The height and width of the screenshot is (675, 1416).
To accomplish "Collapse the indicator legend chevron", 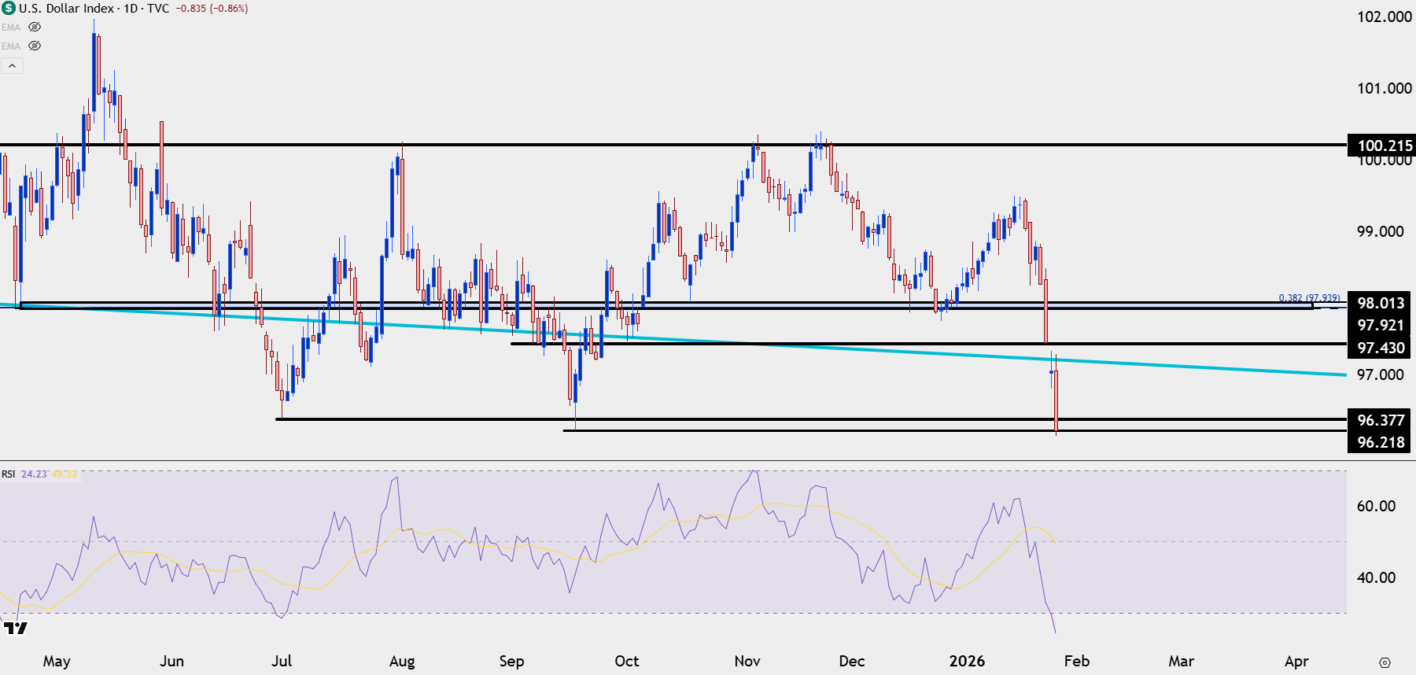I will (x=12, y=66).
